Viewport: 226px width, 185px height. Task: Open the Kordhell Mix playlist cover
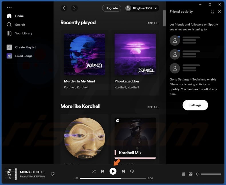[x=135, y=138]
